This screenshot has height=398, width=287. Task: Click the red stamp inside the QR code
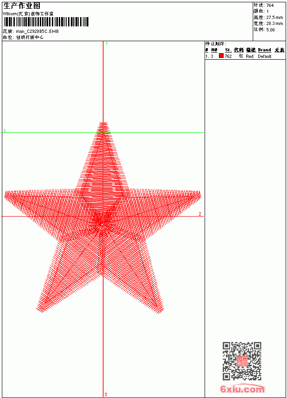[242, 361]
